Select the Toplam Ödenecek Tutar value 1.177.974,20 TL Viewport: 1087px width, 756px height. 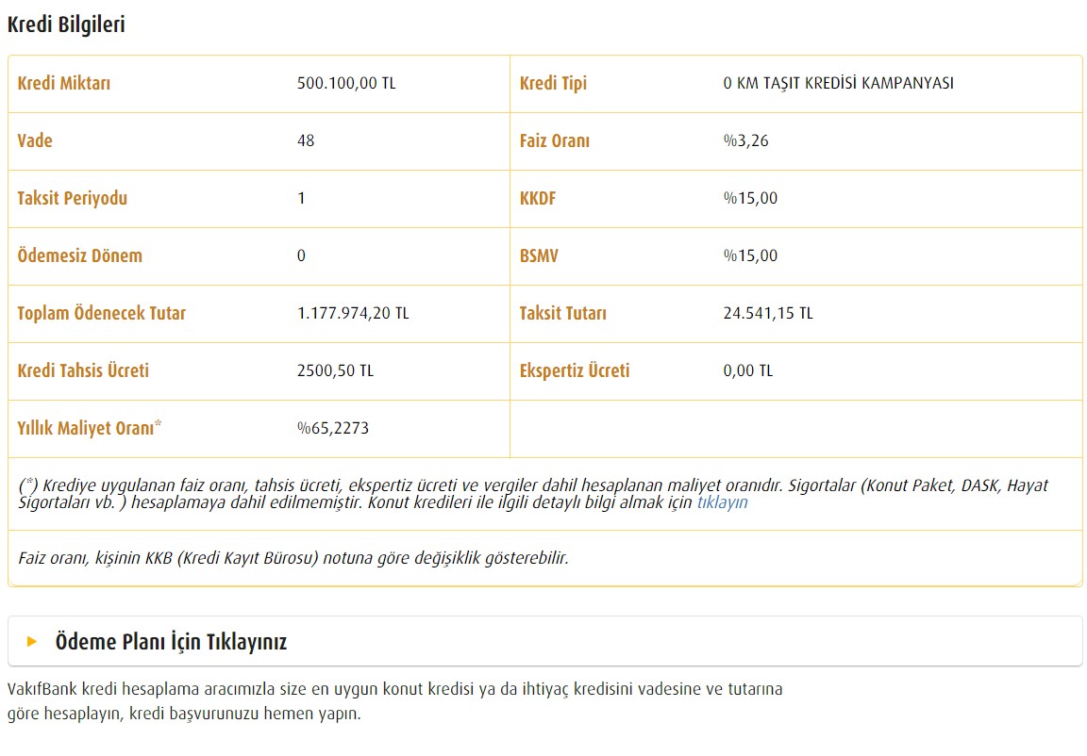click(x=353, y=313)
